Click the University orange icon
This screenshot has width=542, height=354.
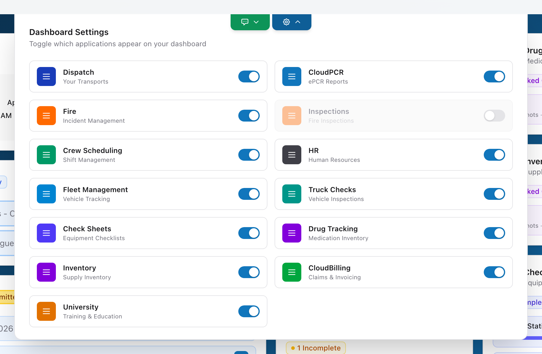46,311
